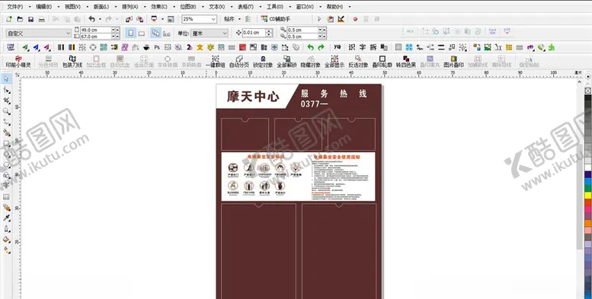Click the page width 49.0 cm field
This screenshot has width=592, height=299.
click(x=96, y=30)
